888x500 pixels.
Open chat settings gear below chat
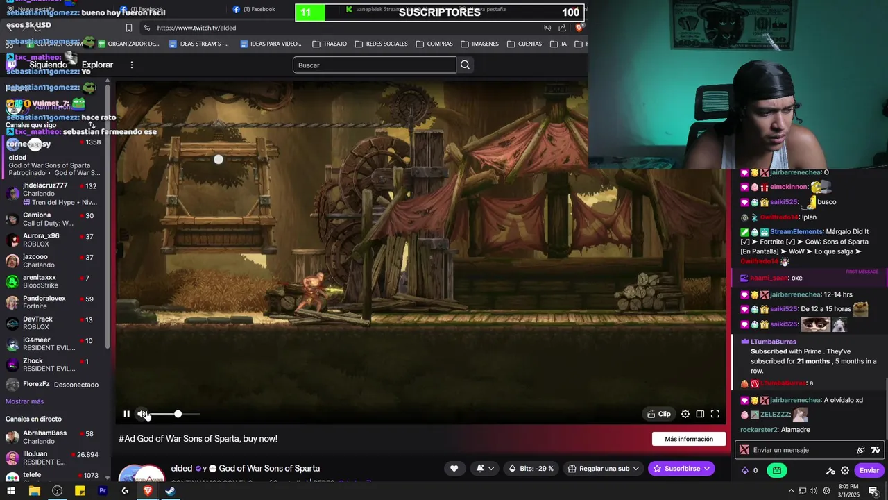(x=845, y=470)
